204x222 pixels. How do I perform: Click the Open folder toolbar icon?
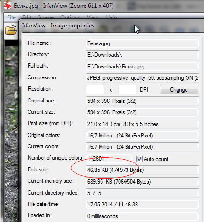[10, 30]
